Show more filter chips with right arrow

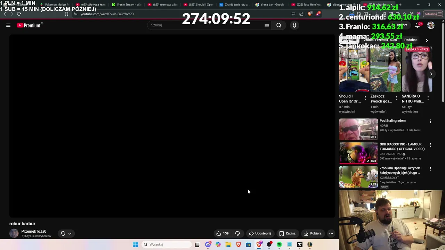[427, 40]
